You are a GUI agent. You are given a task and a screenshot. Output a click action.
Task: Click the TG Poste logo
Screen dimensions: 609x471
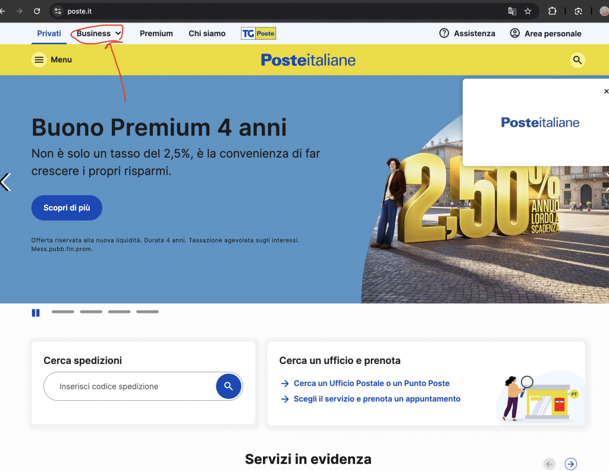tap(258, 33)
